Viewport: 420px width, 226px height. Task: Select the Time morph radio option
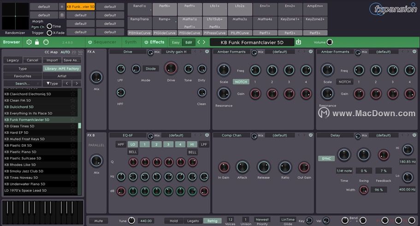click(49, 26)
